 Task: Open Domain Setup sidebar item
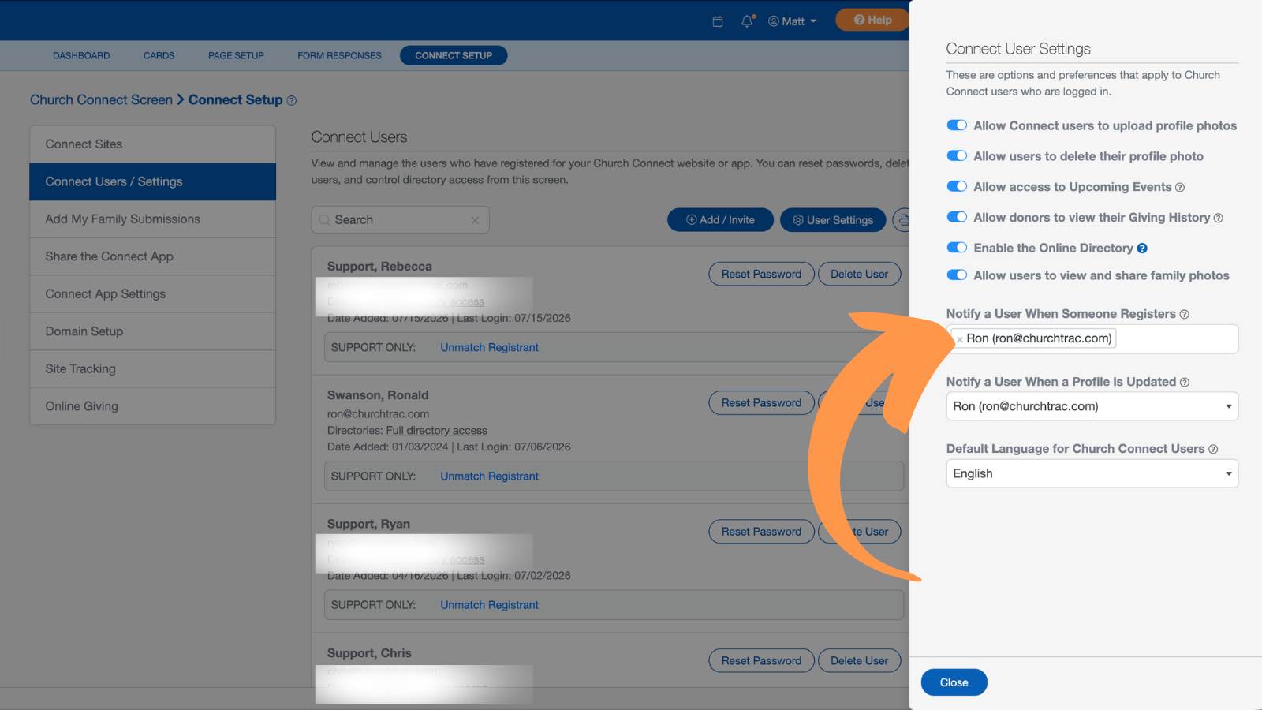click(152, 331)
